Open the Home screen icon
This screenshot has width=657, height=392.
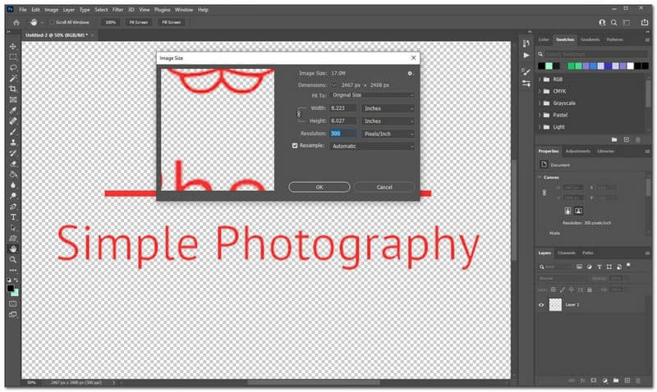(16, 23)
